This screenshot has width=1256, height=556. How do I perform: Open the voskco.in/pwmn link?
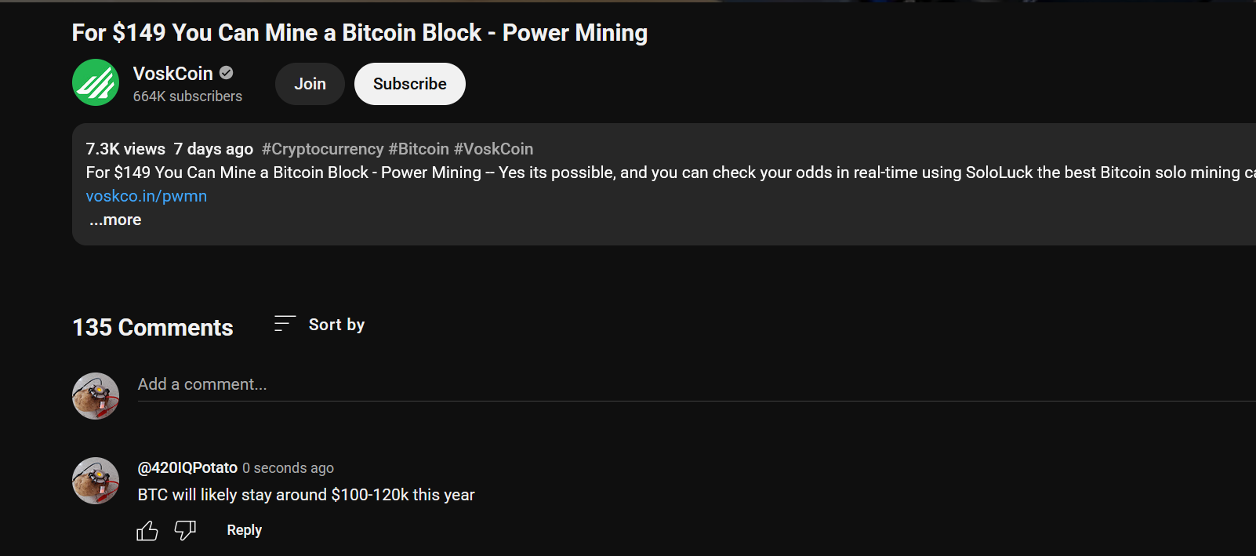click(x=147, y=196)
